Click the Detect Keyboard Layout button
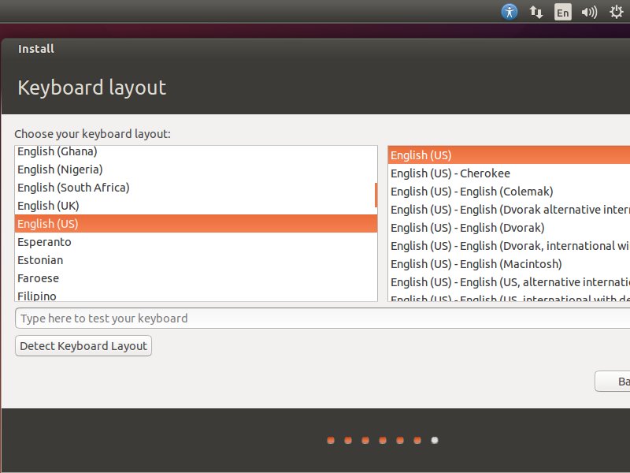The image size is (630, 473). [x=83, y=345]
